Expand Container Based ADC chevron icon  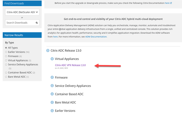coord(52,94)
